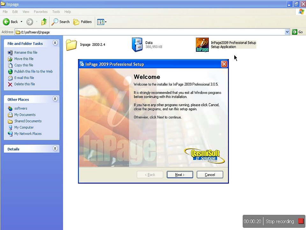Click the InPage2009 Professional Setup filename

233,42
